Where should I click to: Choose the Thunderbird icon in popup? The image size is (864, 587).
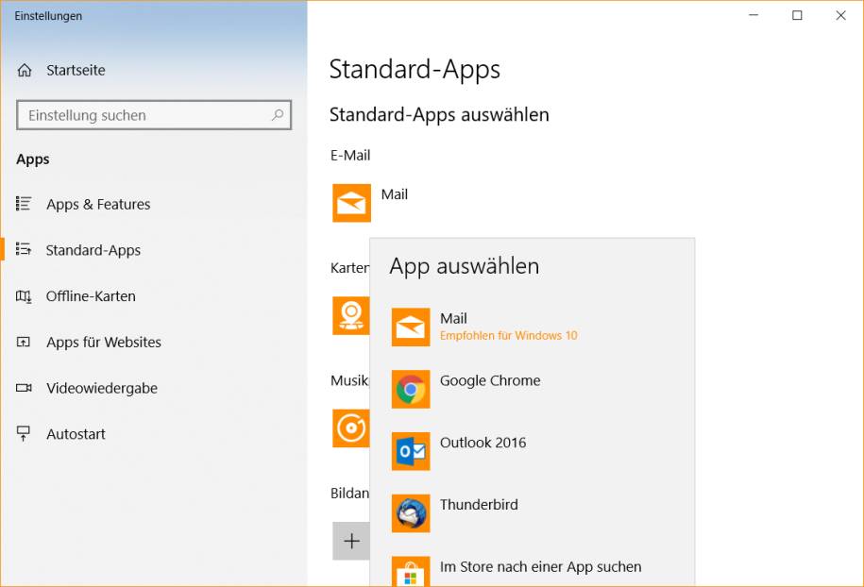coord(411,513)
